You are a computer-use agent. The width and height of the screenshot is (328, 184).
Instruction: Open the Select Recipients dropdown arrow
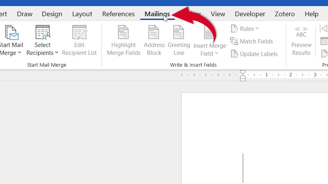[x=56, y=53]
